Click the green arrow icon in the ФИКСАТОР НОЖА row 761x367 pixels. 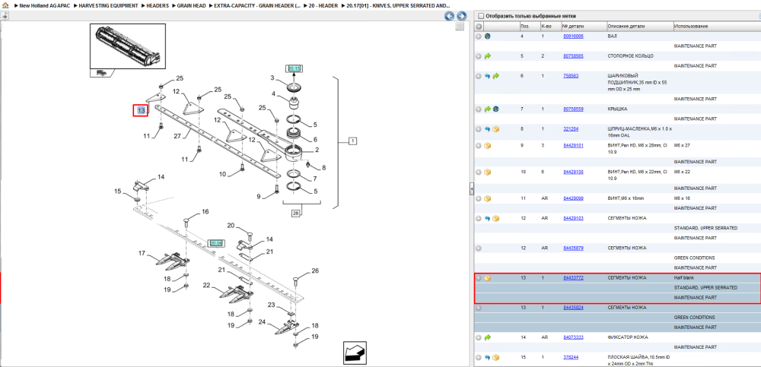488,337
